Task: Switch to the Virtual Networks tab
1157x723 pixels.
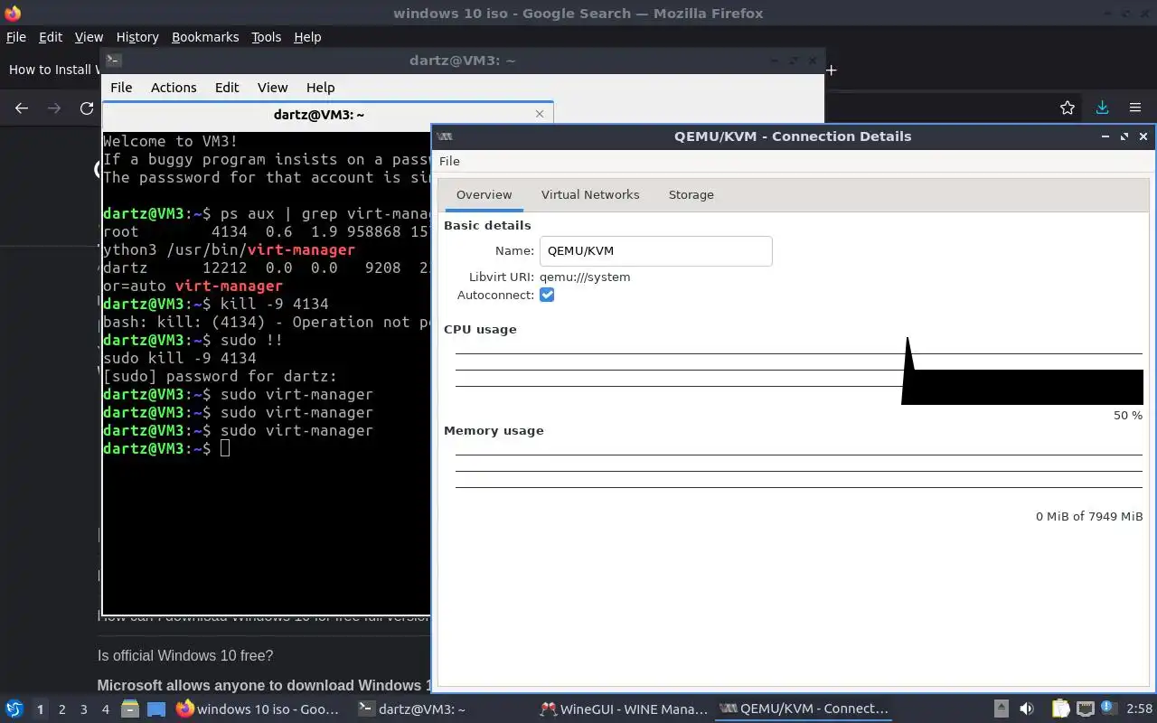Action: (590, 194)
